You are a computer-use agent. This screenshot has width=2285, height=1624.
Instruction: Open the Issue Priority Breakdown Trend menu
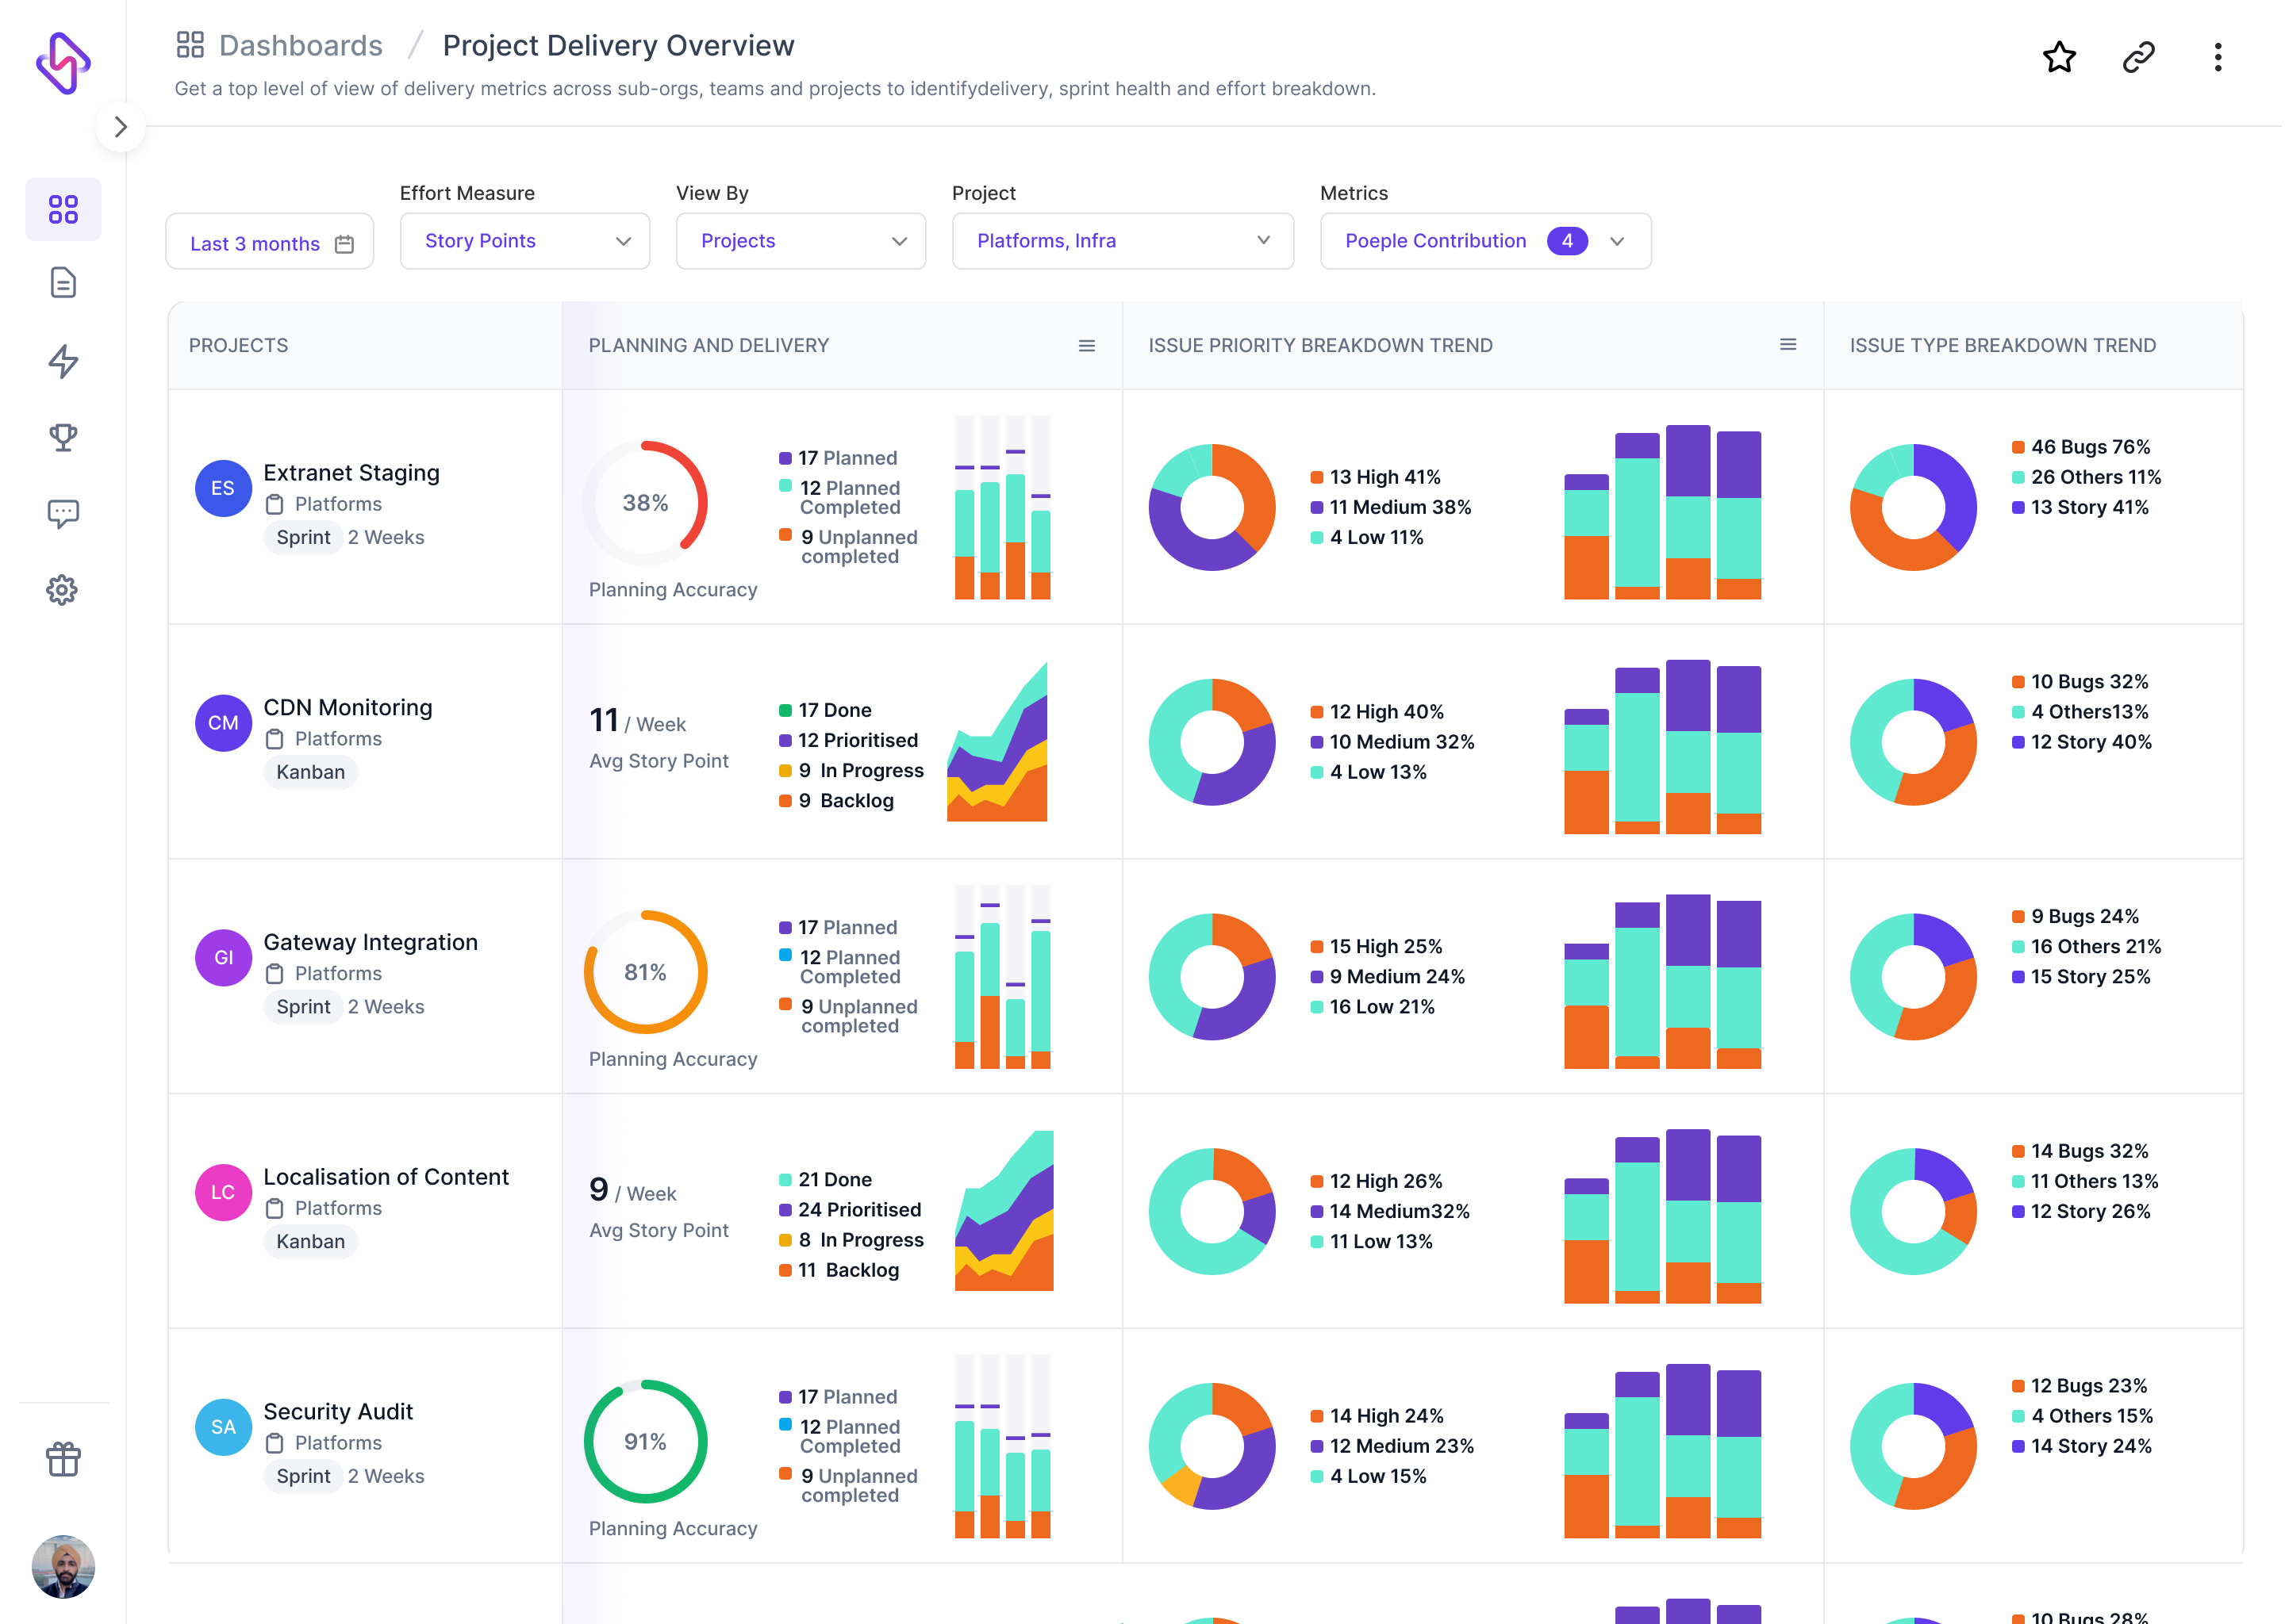coord(1787,345)
